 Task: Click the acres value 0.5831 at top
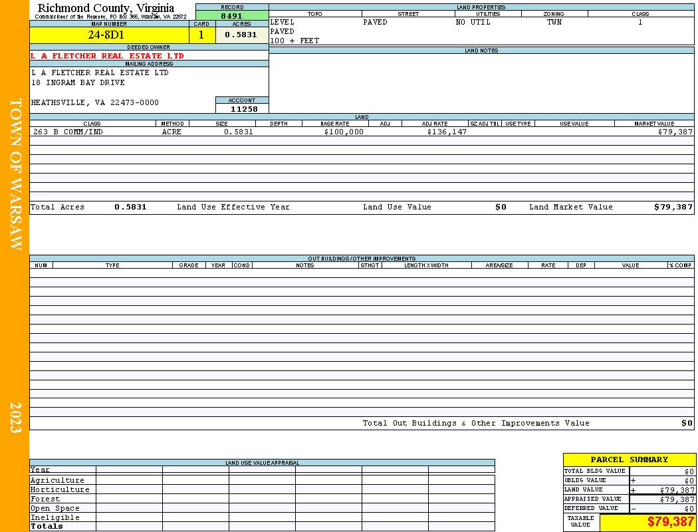click(x=242, y=35)
